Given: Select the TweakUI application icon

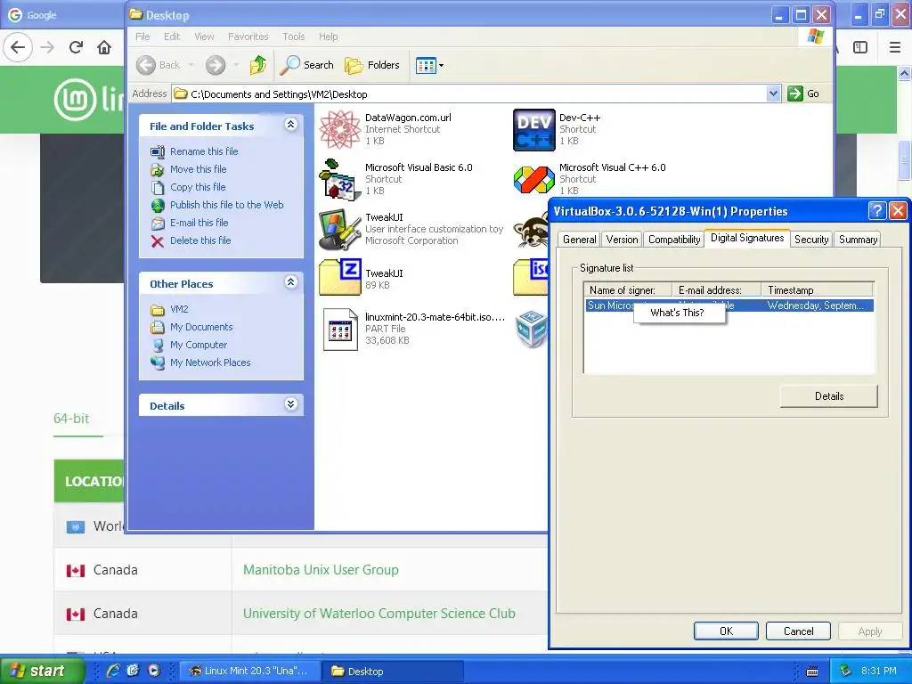Looking at the screenshot, I should [x=340, y=230].
